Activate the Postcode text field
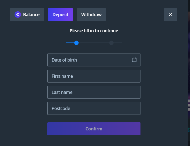The width and height of the screenshot is (190, 146). coord(94,108)
